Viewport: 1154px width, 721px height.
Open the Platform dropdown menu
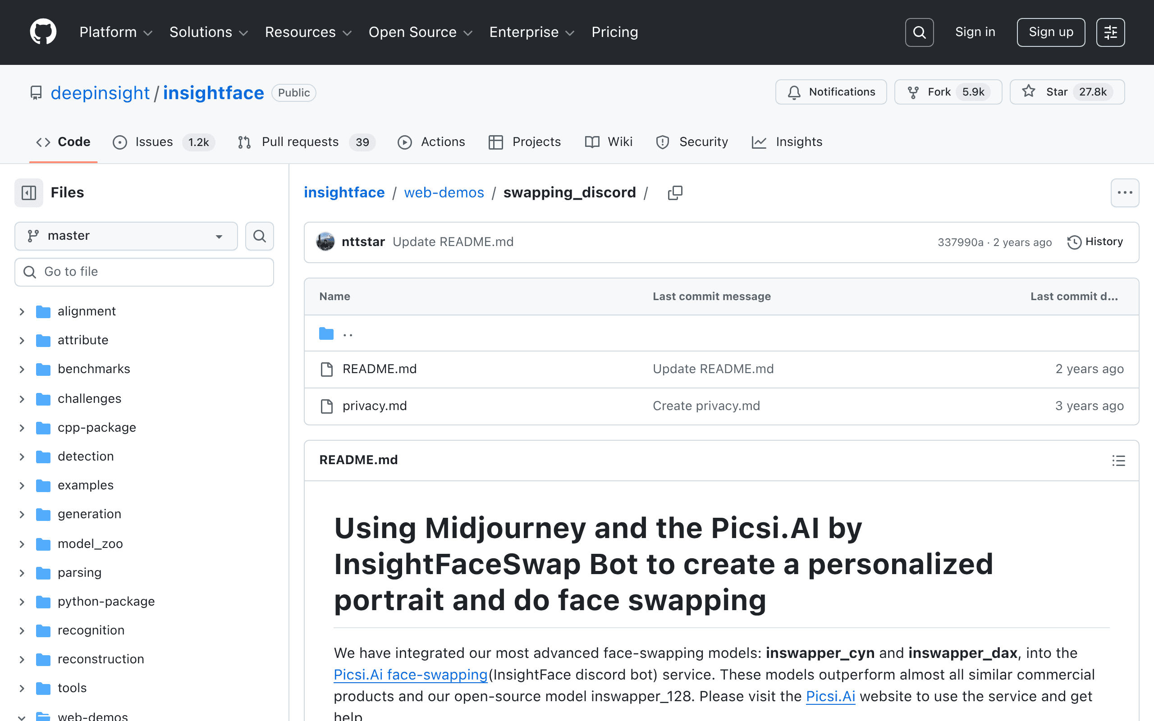116,32
